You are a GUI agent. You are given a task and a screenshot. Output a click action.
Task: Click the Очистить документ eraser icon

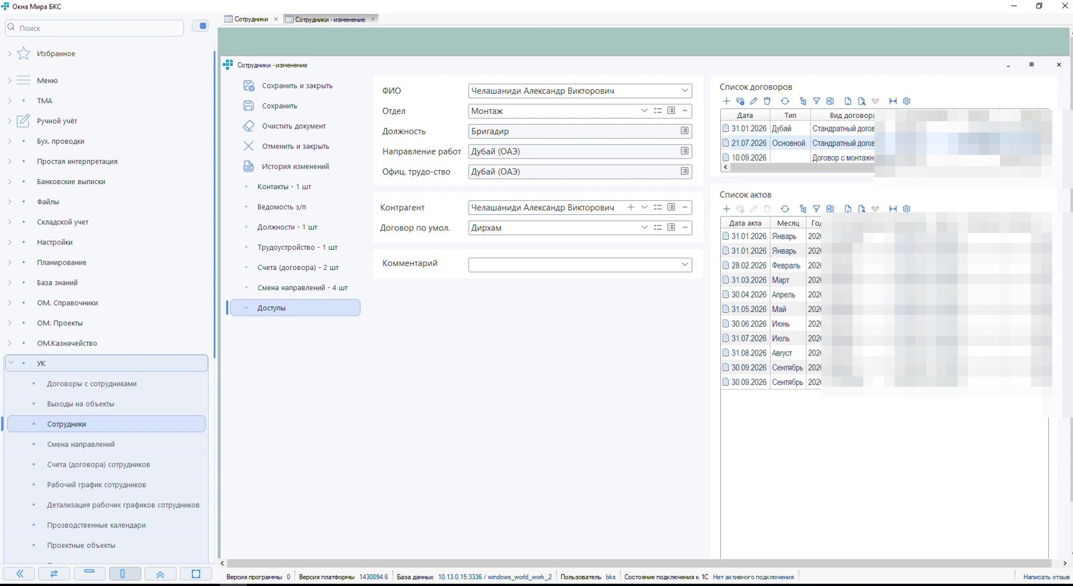pos(249,126)
